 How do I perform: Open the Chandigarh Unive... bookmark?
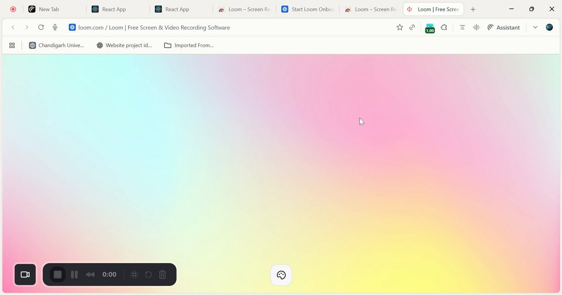click(57, 45)
